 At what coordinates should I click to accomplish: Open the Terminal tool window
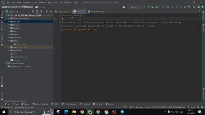[x=97, y=104]
